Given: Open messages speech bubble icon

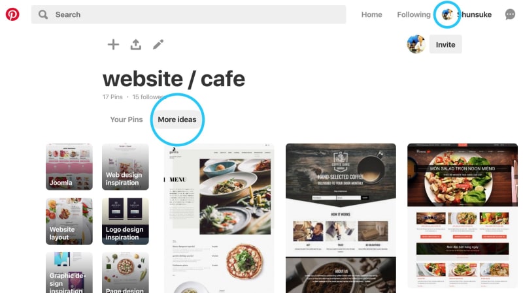Looking at the screenshot, I should [510, 14].
